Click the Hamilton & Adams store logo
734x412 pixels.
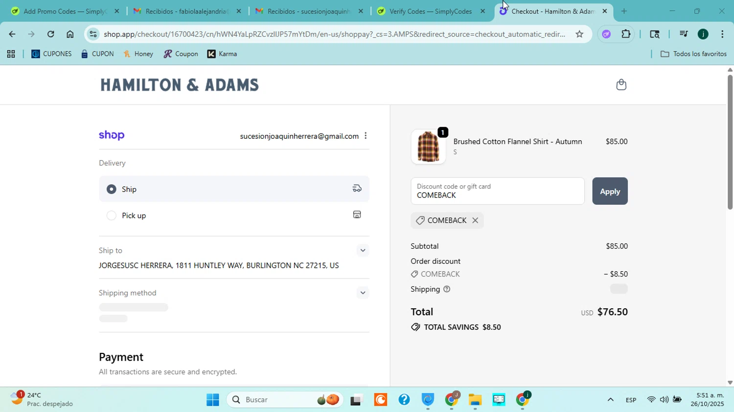coord(180,85)
